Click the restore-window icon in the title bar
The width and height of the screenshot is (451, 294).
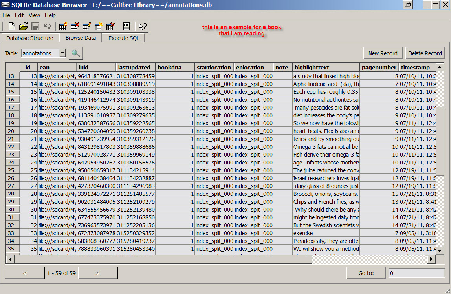(x=408, y=5)
